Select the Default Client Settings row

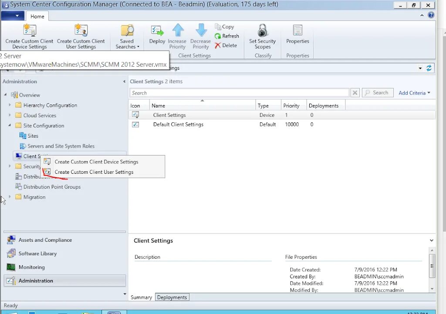[x=282, y=124]
